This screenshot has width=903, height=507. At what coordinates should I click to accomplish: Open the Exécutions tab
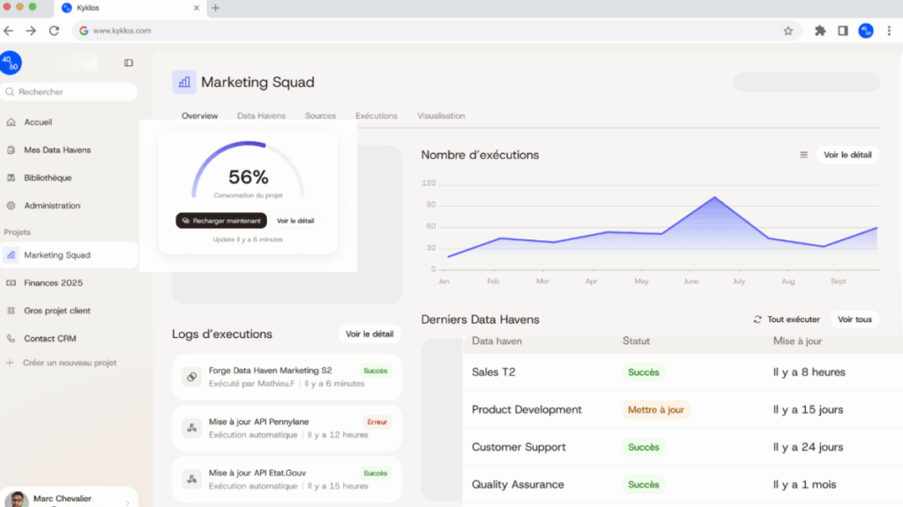tap(376, 116)
